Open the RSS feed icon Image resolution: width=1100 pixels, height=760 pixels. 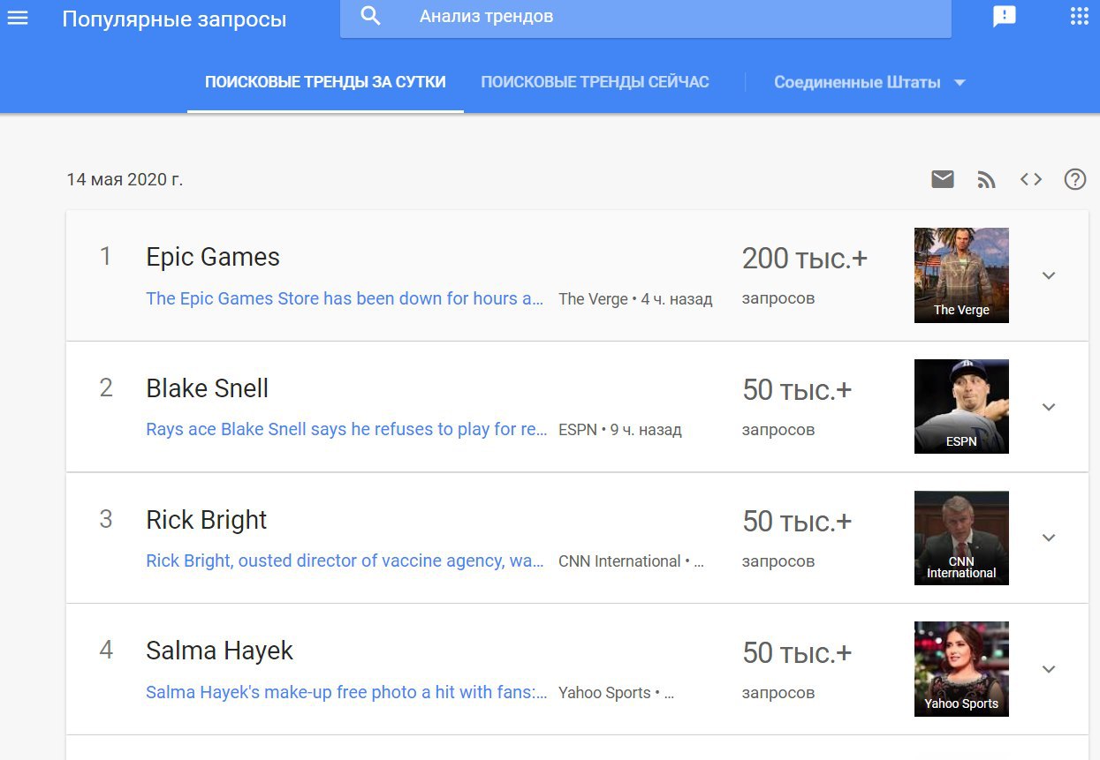click(987, 179)
